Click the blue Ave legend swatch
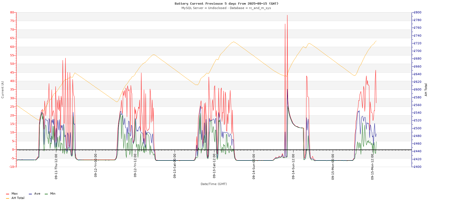Image resolution: width=453 pixels, height=205 pixels. click(30, 194)
